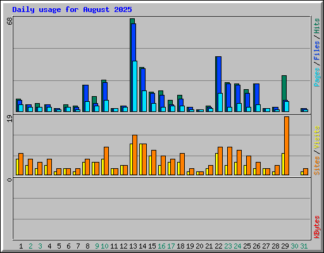Click the y-axis maximum value 68
The height and width of the screenshot is (253, 324).
tap(9, 21)
